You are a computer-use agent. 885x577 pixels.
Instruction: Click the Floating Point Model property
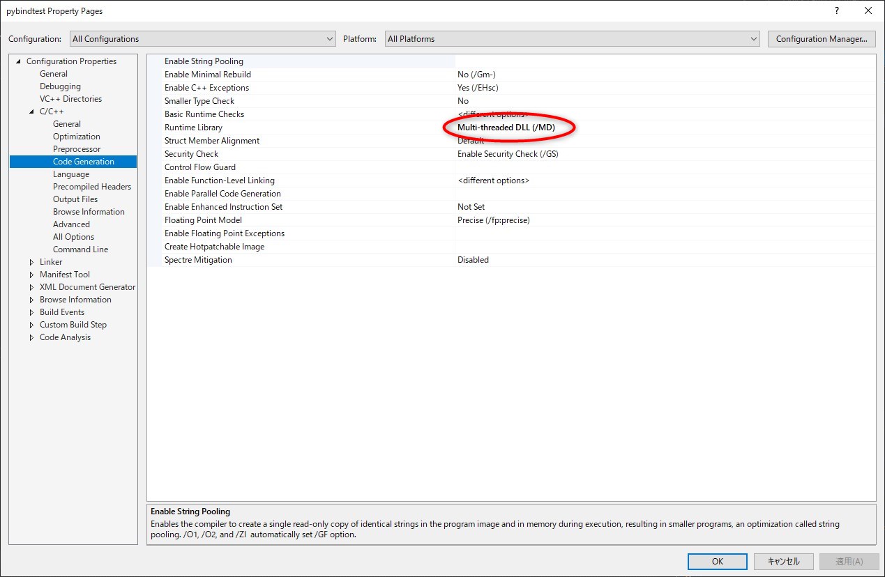203,220
